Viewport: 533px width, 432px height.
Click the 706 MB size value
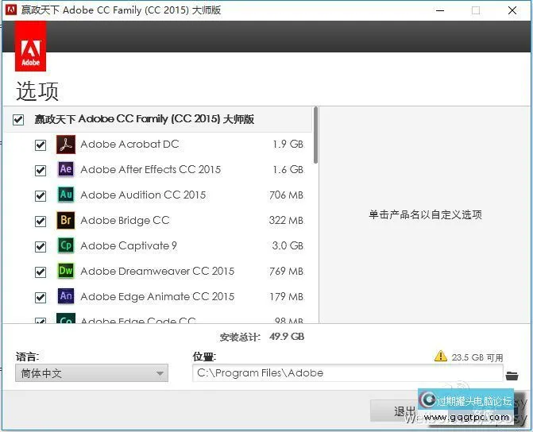click(x=286, y=195)
